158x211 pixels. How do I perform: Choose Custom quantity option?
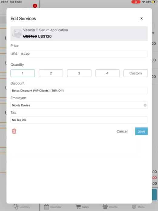(x=136, y=73)
